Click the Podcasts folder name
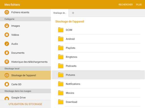The width and height of the screenshot is (145, 108). 71,66
